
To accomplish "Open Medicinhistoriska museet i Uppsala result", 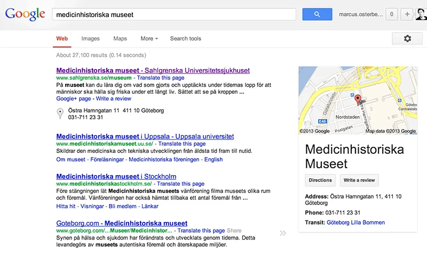I will [x=145, y=136].
